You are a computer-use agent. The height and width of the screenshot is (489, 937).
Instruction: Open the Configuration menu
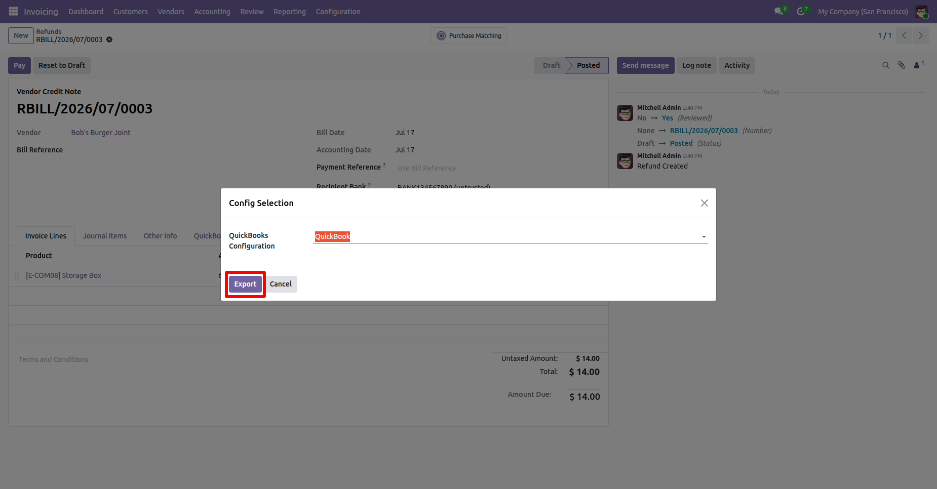(338, 12)
